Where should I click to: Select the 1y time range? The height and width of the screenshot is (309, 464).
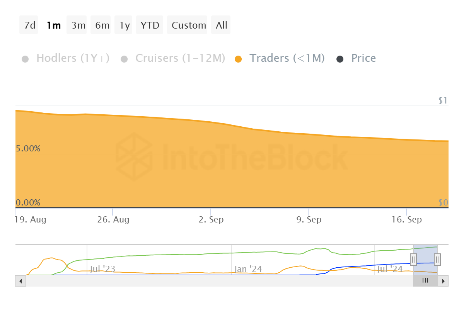pyautogui.click(x=125, y=25)
